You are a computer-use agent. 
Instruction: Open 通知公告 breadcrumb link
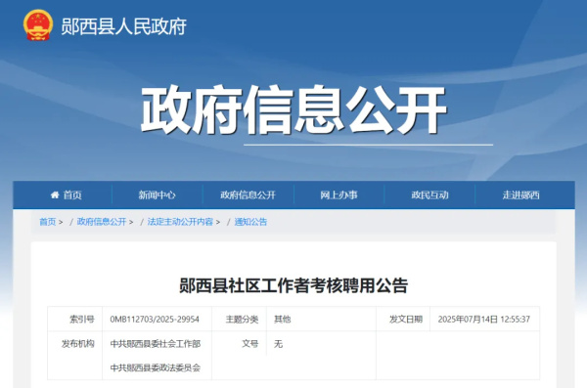coord(250,222)
